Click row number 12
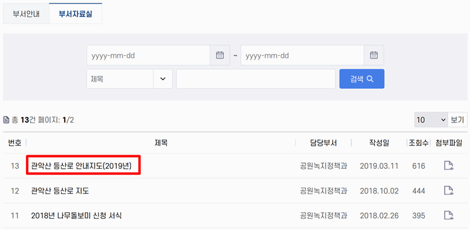Screen dimensions: 470x230 (15, 191)
